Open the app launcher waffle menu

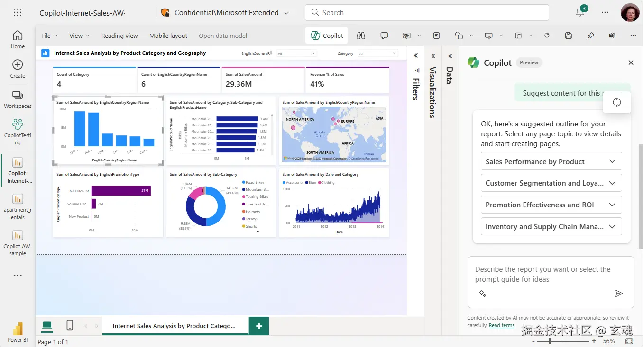pos(18,13)
